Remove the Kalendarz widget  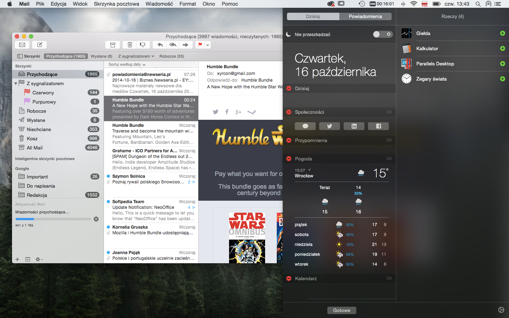(289, 278)
